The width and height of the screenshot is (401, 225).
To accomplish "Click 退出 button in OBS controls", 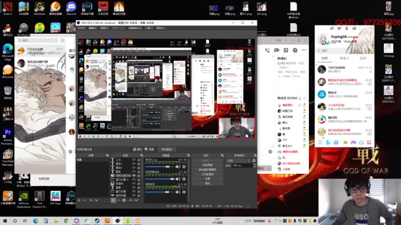I will pyautogui.click(x=208, y=183).
